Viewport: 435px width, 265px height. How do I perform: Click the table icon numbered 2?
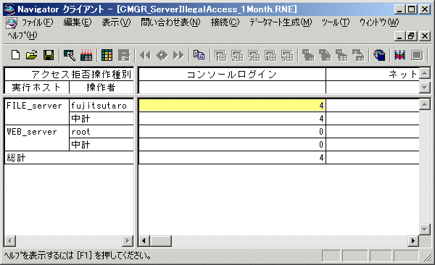coord(237,55)
